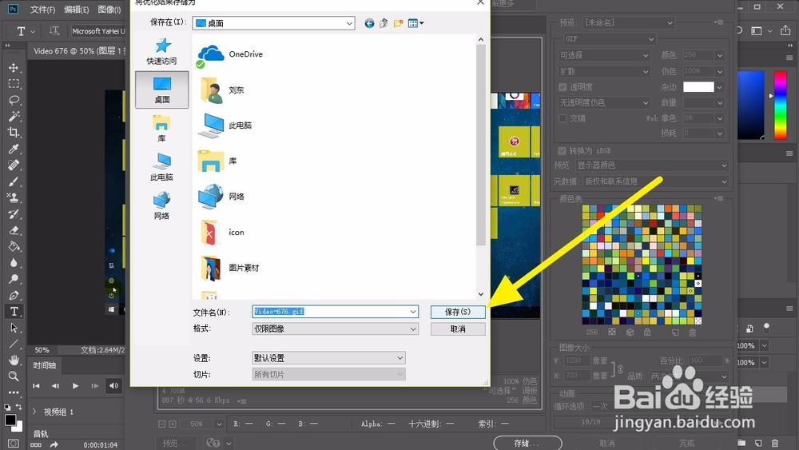Open the OneDrive folder in file list
Viewport: 799px width, 450px height.
(x=230, y=54)
